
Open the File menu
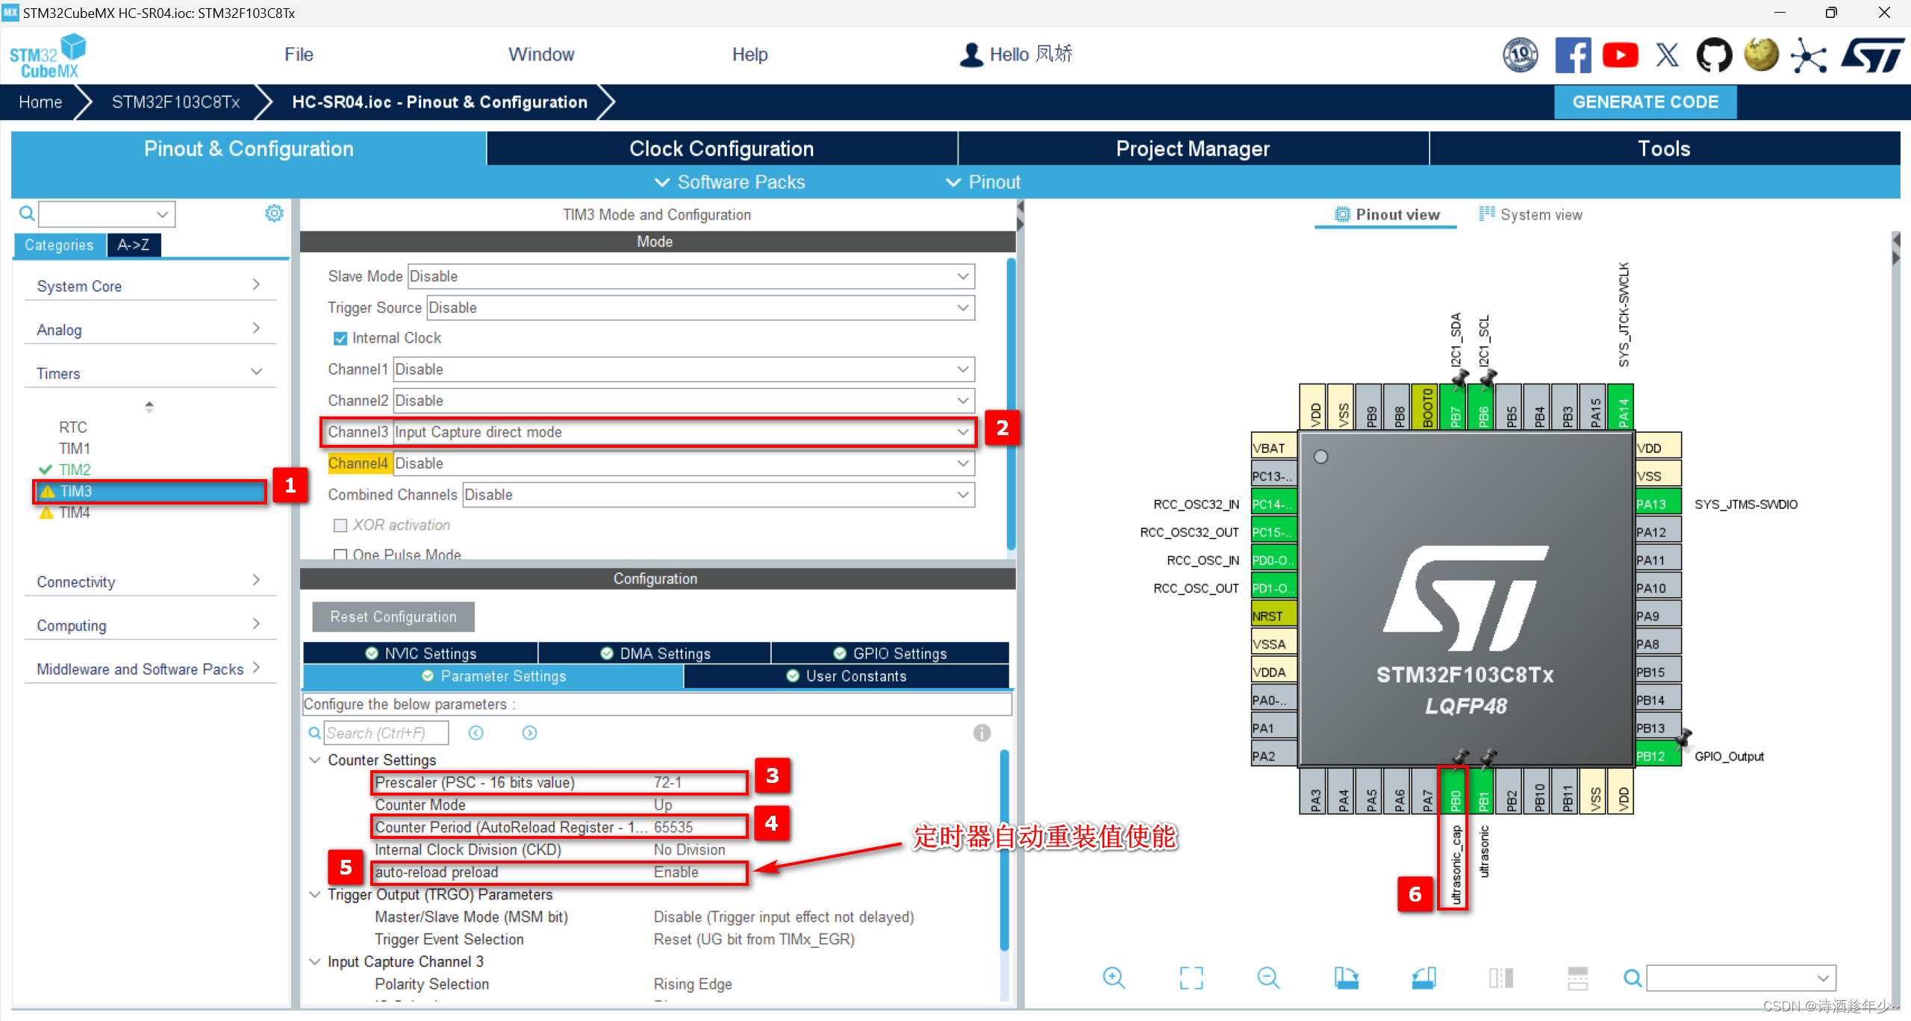[299, 54]
